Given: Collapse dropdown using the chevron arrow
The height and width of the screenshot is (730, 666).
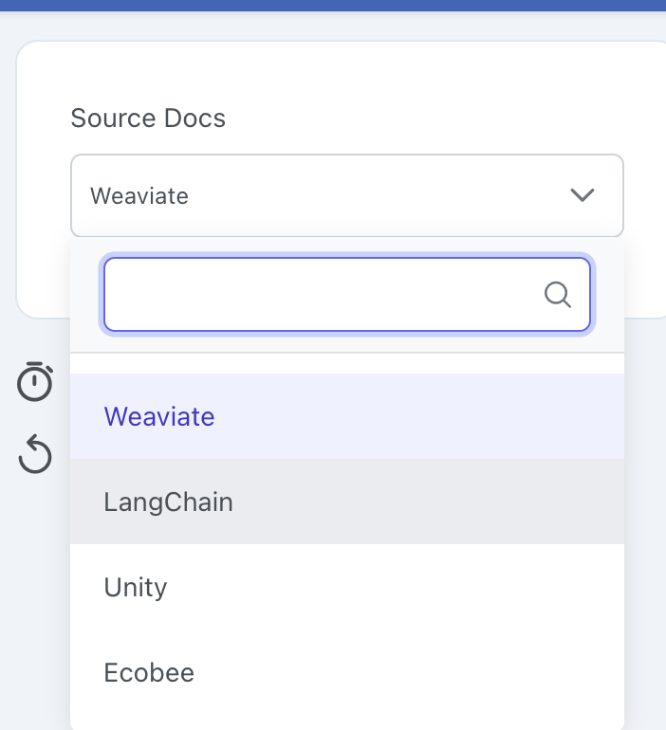Looking at the screenshot, I should (x=583, y=195).
